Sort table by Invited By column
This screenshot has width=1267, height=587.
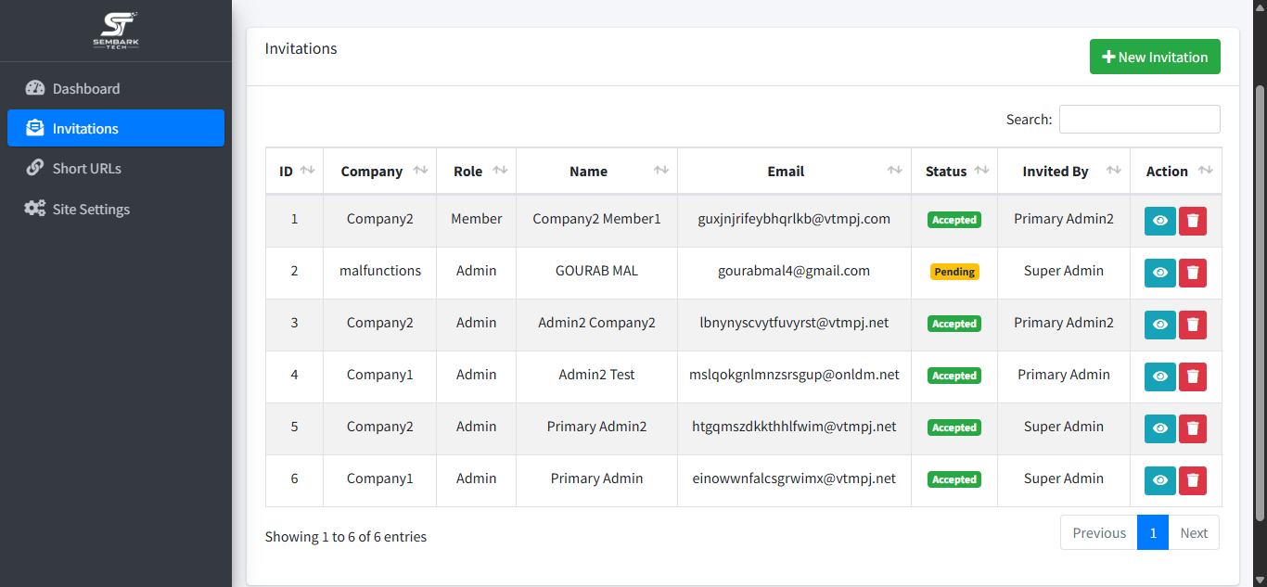pyautogui.click(x=1064, y=171)
